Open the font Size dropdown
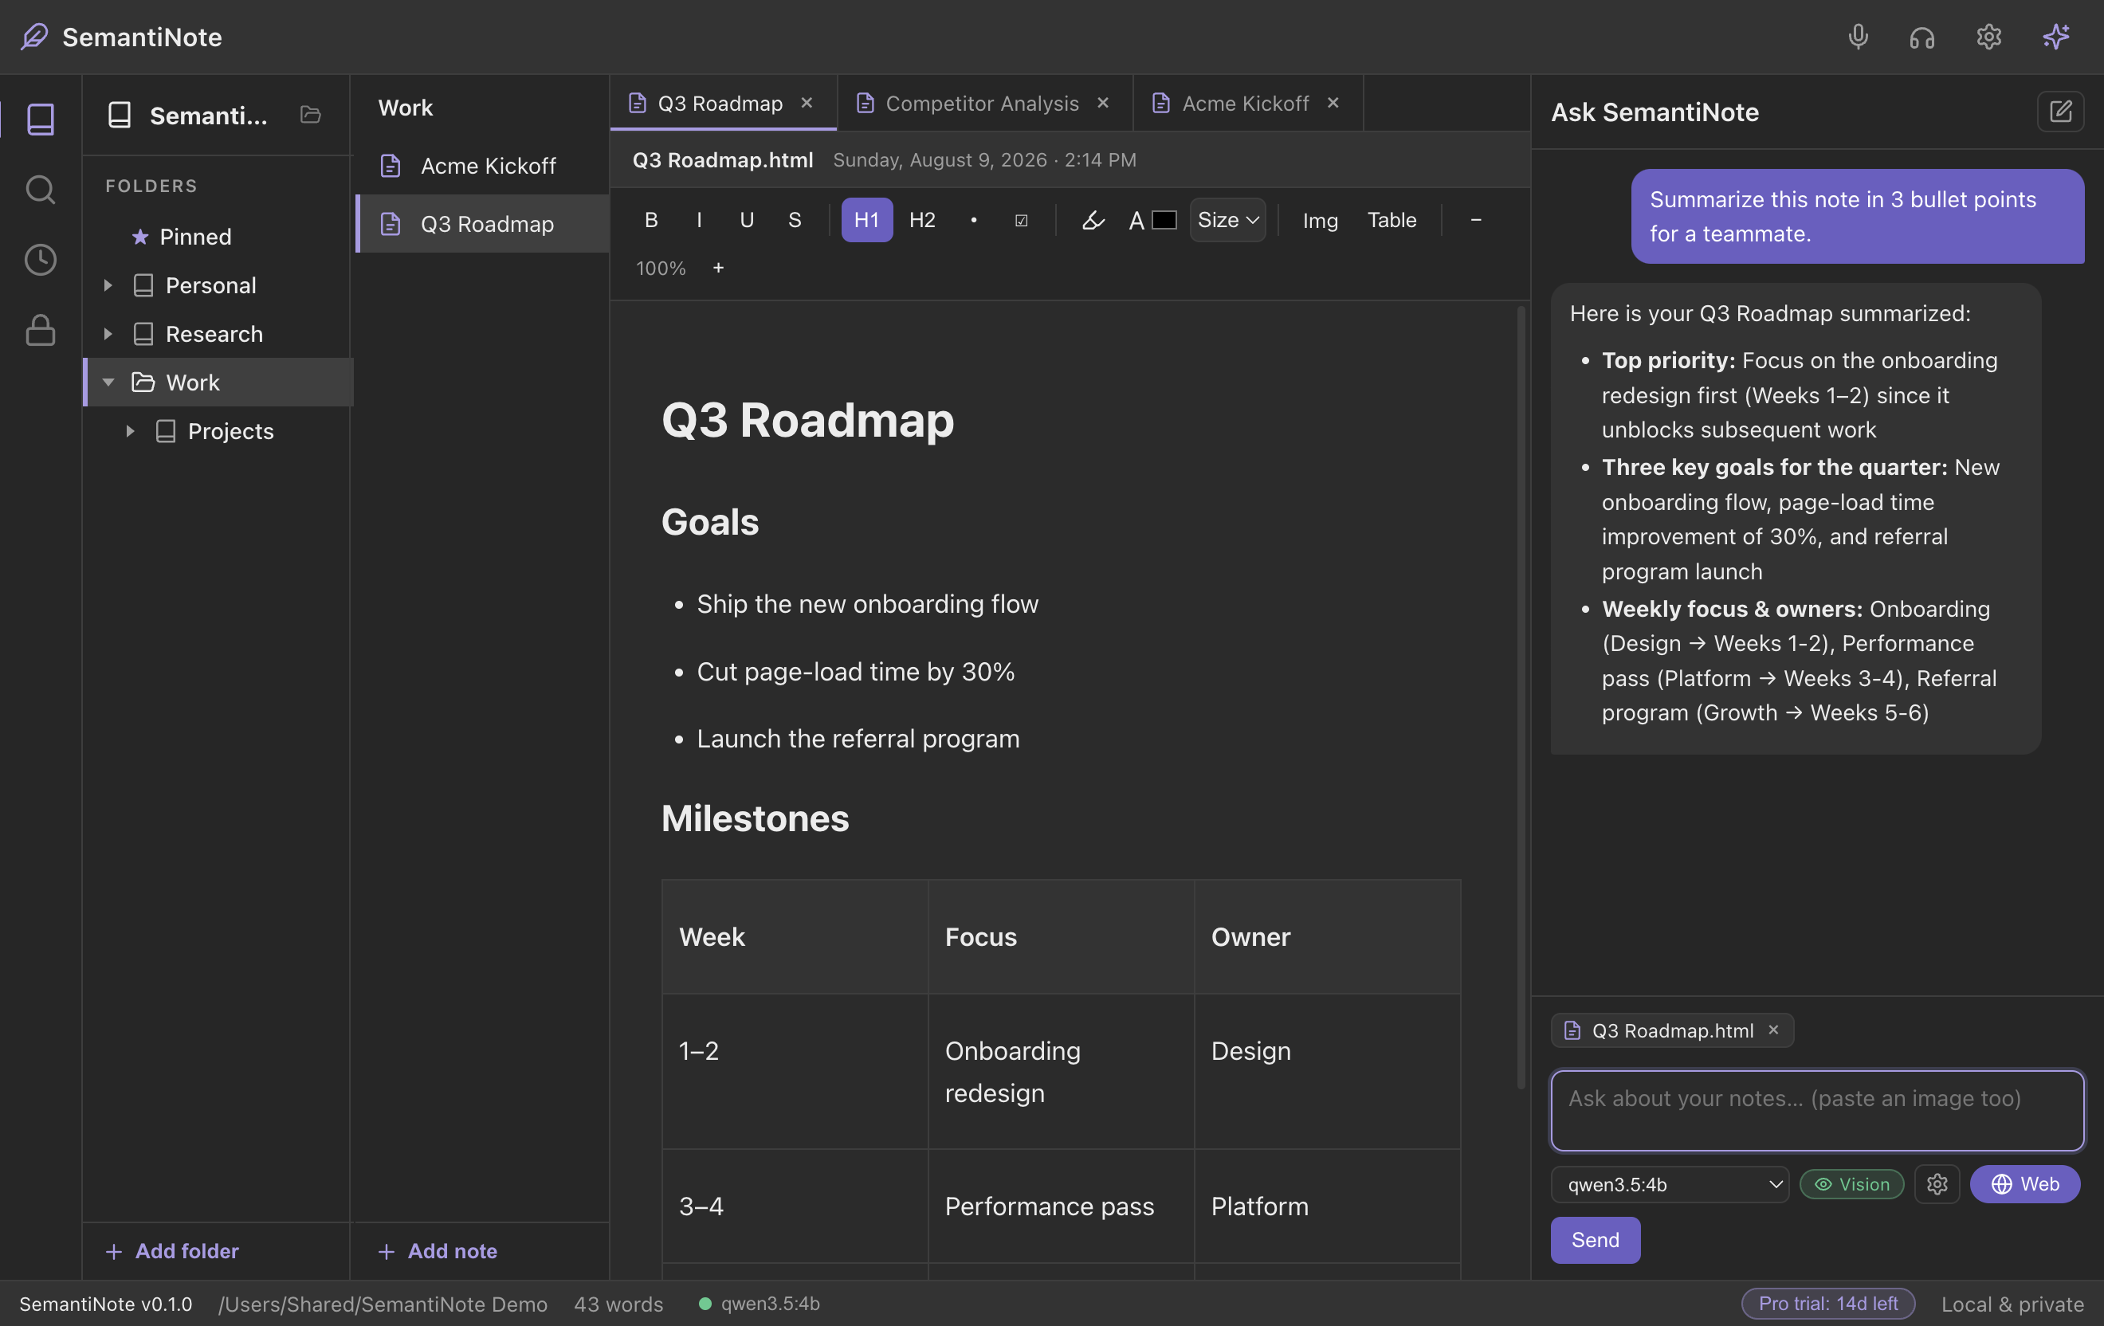The image size is (2104, 1326). 1227,220
